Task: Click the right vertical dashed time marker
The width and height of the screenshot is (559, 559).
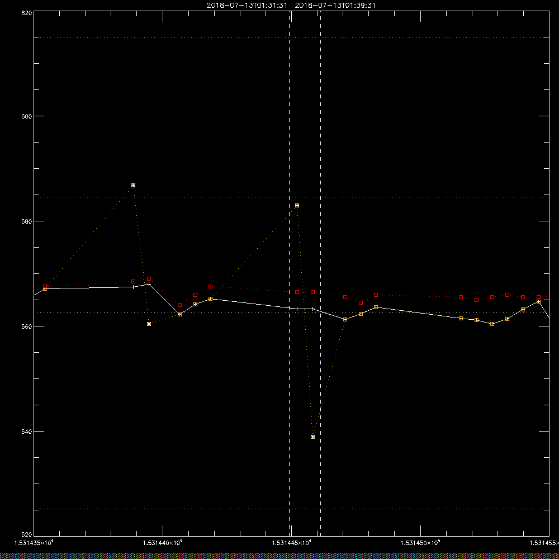Action: click(320, 273)
